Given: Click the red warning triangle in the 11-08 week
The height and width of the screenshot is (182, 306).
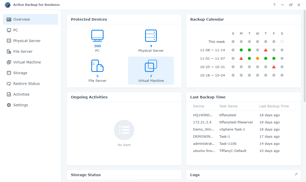Looking at the screenshot, I should (x=266, y=50).
